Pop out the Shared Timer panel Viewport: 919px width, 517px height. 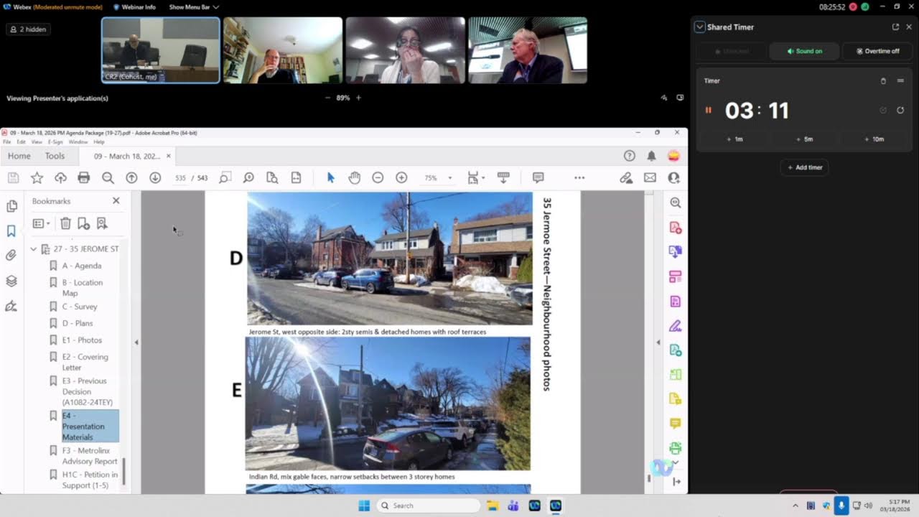[x=895, y=27]
